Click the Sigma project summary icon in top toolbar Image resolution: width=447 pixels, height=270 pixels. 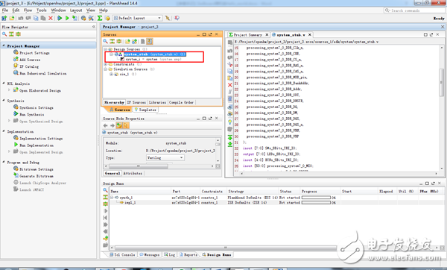click(x=100, y=18)
